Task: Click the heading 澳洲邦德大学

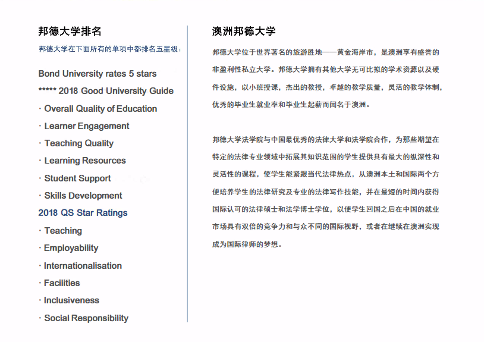Action: coord(244,31)
